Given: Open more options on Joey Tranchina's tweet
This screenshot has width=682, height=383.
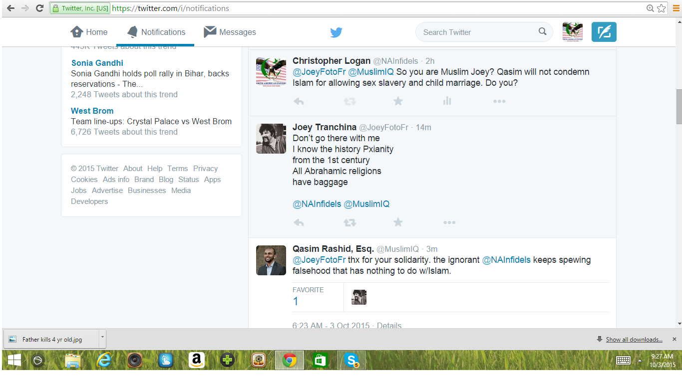Looking at the screenshot, I should point(449,222).
